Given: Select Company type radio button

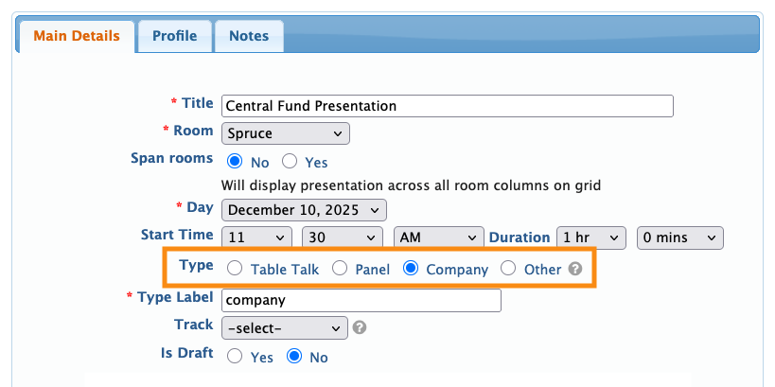Looking at the screenshot, I should (411, 269).
